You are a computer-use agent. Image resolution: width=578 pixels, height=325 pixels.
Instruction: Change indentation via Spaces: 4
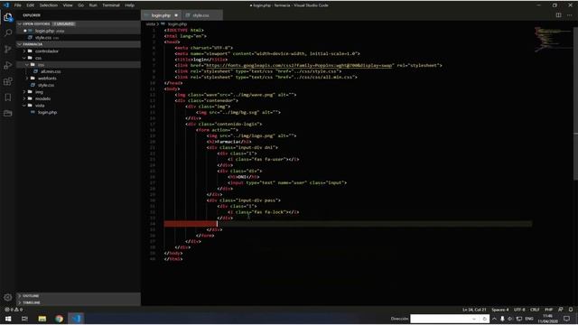[499, 310]
